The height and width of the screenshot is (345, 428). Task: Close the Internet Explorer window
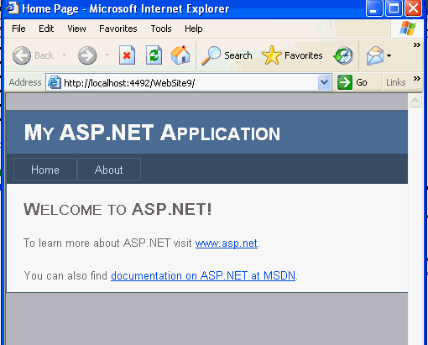pos(413,8)
